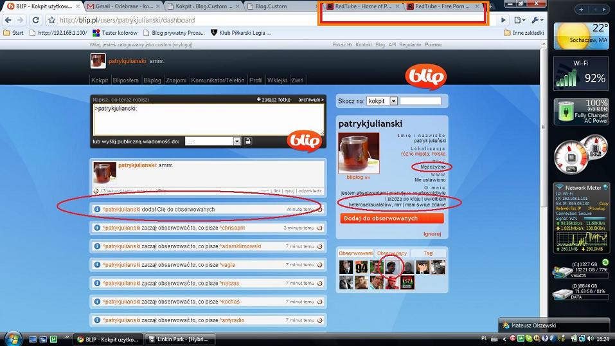Image resolution: width=615 pixels, height=346 pixels.
Task: Open the Bliplog menu item
Action: 152,80
